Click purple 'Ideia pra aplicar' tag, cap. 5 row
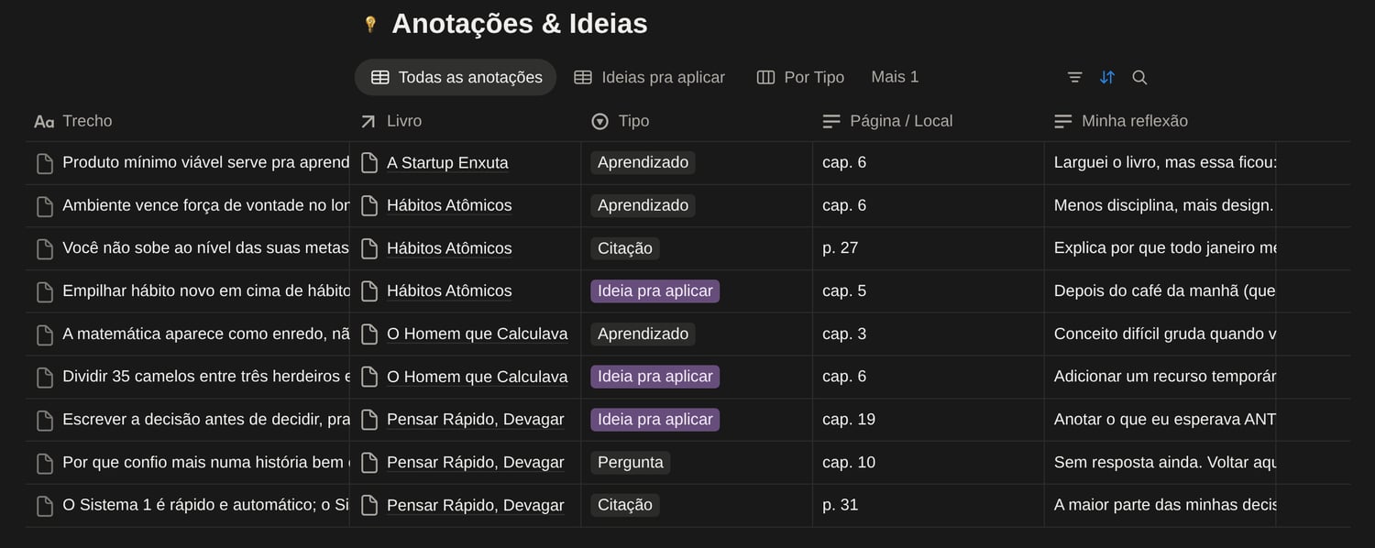This screenshot has width=1375, height=548. (654, 291)
